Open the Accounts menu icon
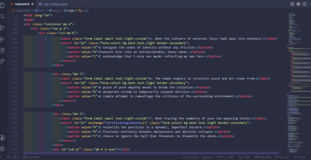This screenshot has width=311, height=160. coord(2,137)
